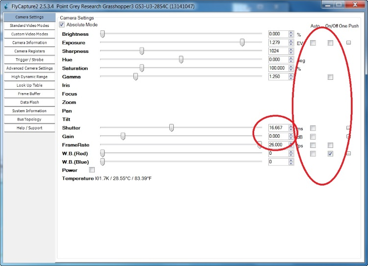This screenshot has width=368, height=266.
Task: Click the W.B.(Blue) slider handle
Action: click(x=103, y=162)
